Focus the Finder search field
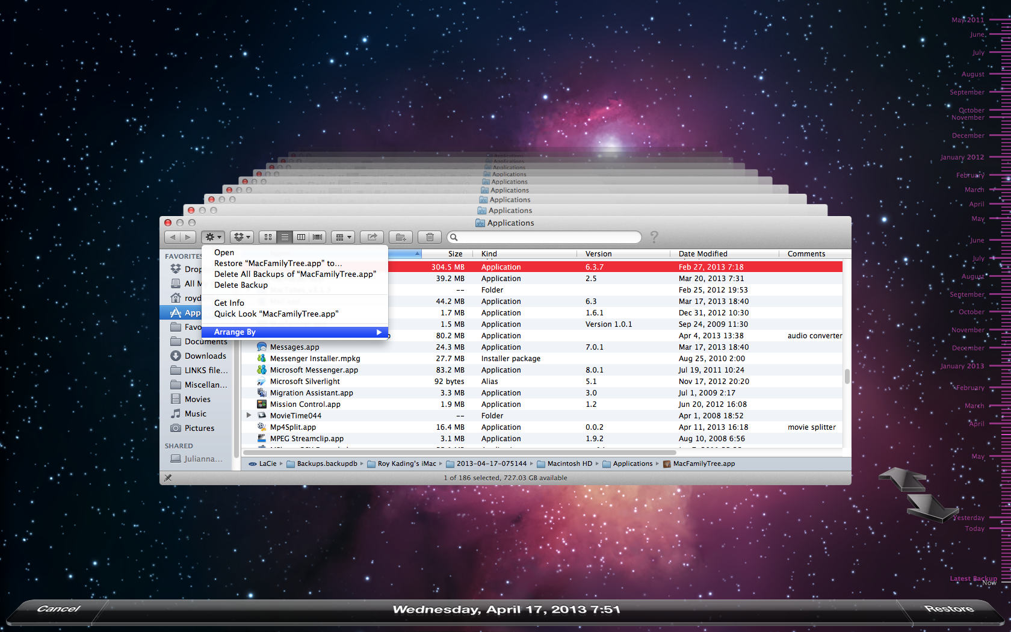This screenshot has height=632, width=1011. click(544, 237)
